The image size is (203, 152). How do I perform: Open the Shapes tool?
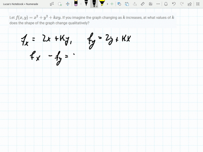coord(119,4)
